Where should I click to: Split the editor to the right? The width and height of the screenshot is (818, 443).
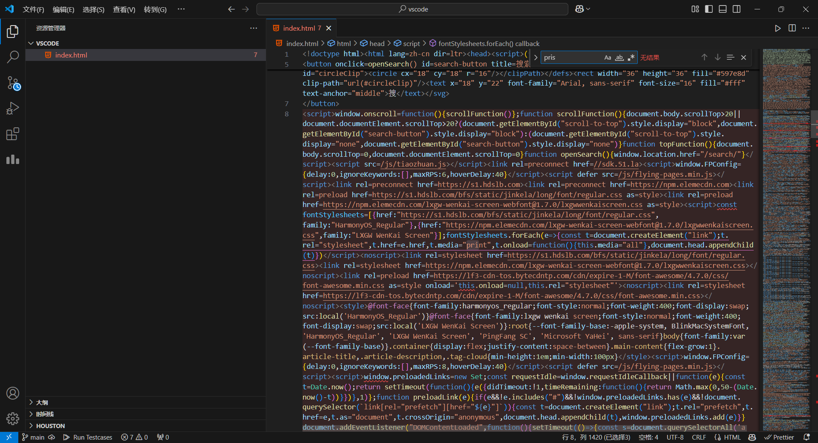pos(792,28)
